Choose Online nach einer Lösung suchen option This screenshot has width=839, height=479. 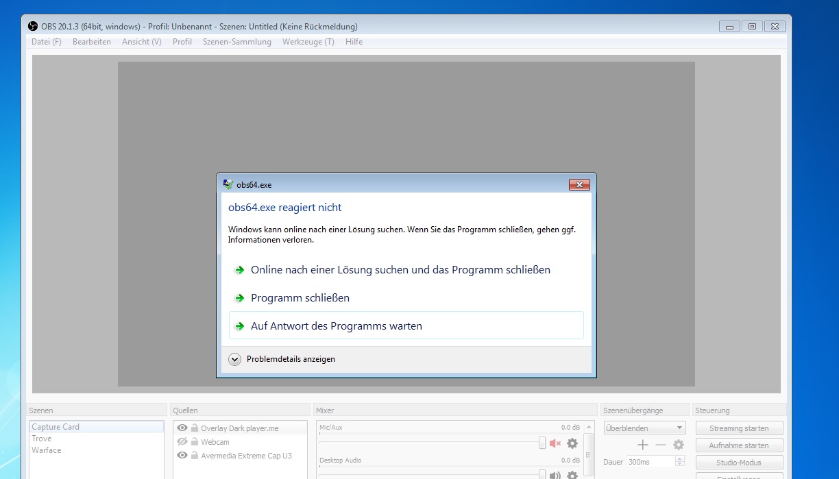click(406, 270)
